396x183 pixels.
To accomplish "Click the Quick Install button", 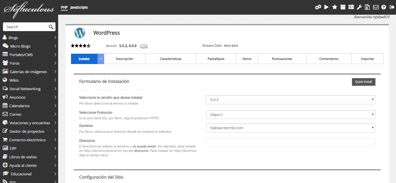I will coord(364,82).
